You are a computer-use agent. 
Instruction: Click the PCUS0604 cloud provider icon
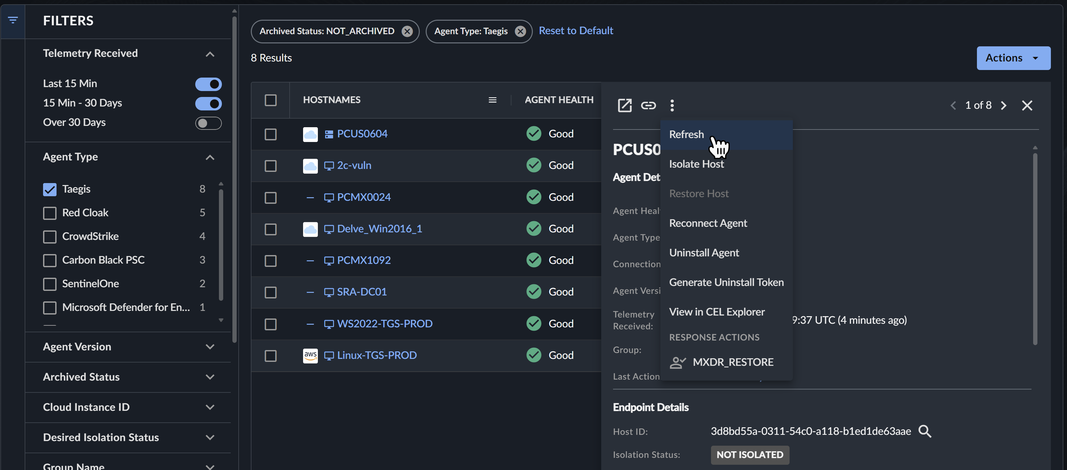click(x=310, y=134)
